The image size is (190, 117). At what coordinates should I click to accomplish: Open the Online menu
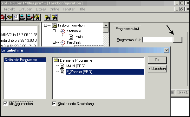click(54, 9)
